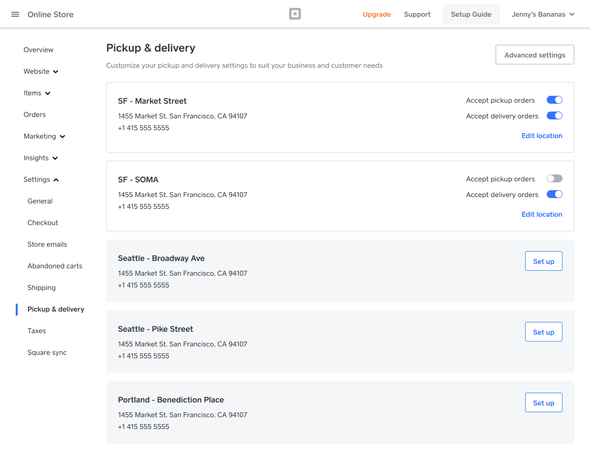Open the hamburger navigation menu

(x=15, y=14)
